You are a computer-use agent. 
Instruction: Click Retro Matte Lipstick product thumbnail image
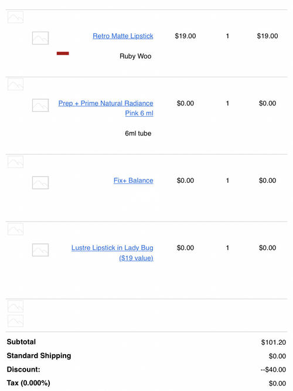(x=40, y=38)
